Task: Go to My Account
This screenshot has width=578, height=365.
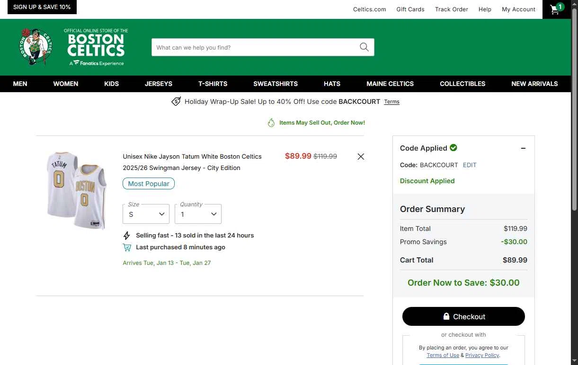Action: tap(519, 9)
